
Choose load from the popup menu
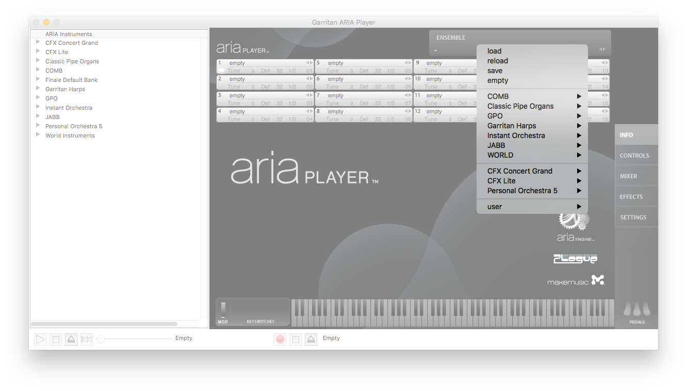click(532, 51)
